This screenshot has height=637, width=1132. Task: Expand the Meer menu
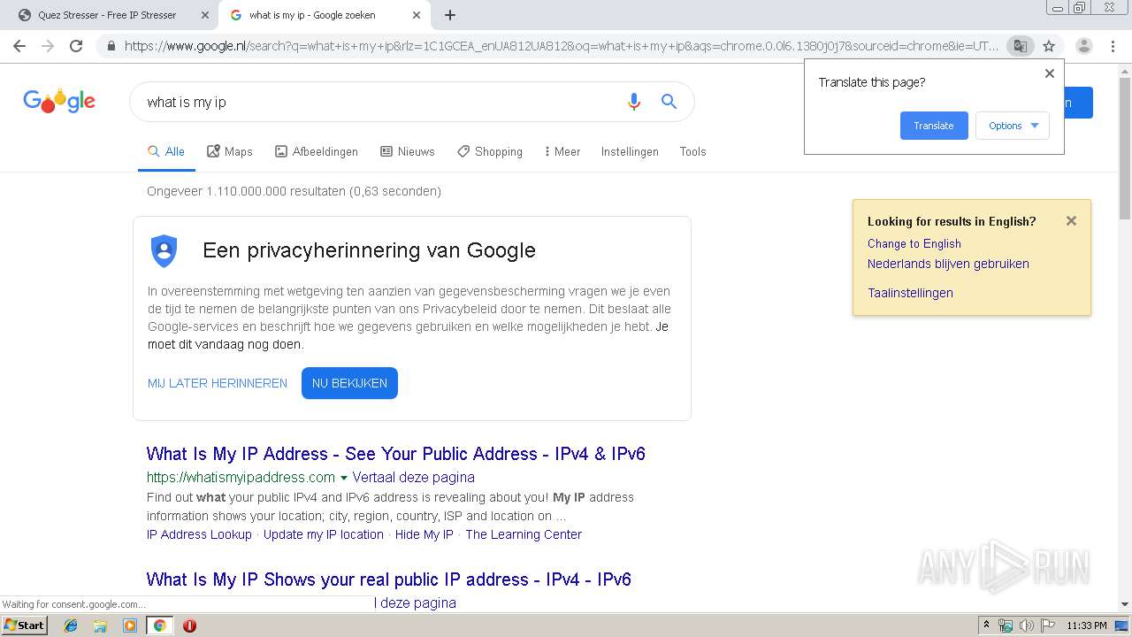[562, 151]
